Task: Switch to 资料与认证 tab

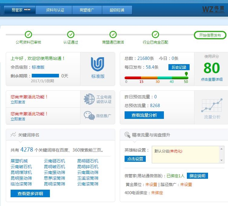Action: click(x=54, y=10)
